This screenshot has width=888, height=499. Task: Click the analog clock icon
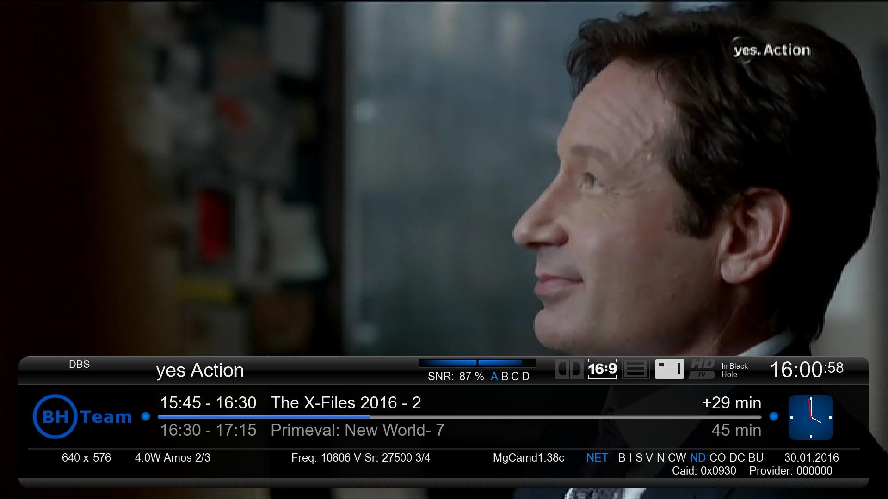810,417
